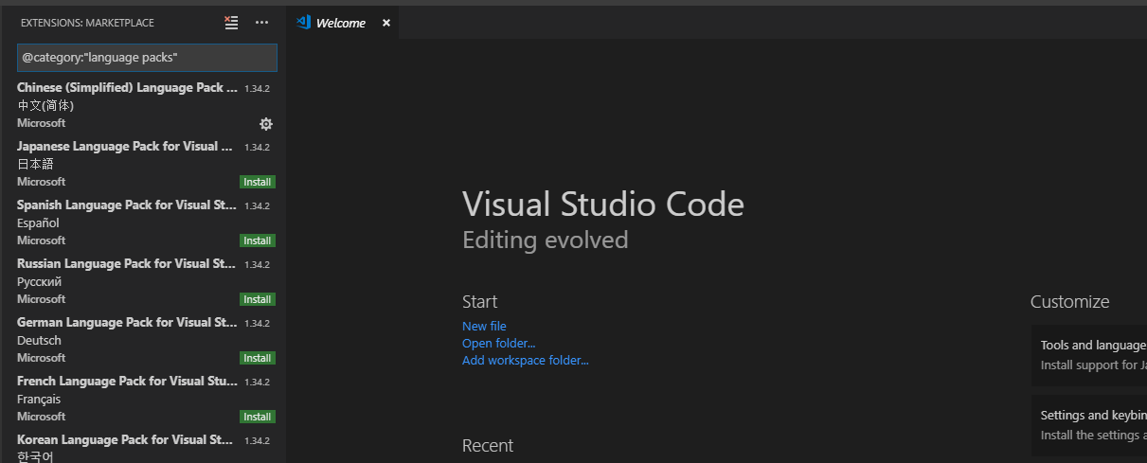
Task: Install the Russian Language Pack
Action: (258, 299)
